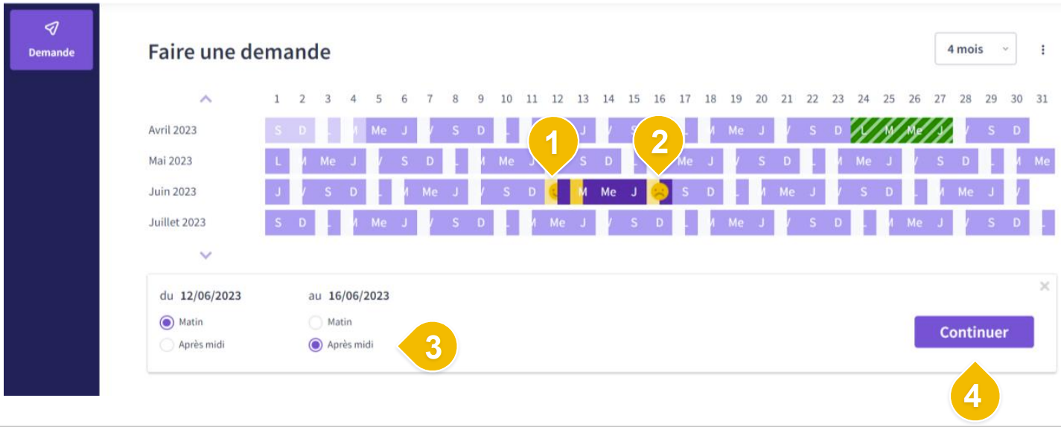
Task: Close the date selection panel
Action: pyautogui.click(x=1044, y=286)
